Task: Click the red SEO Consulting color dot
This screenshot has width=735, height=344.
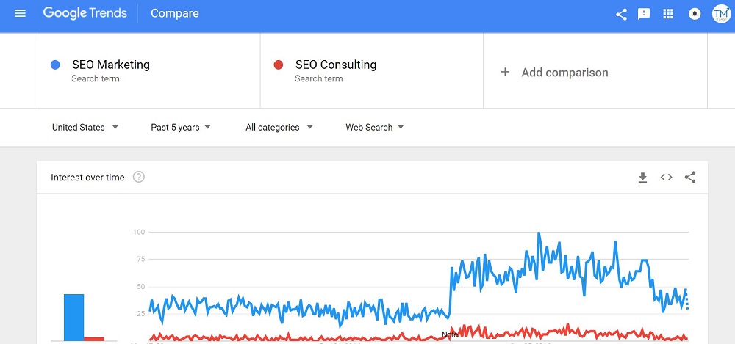Action: [x=279, y=65]
